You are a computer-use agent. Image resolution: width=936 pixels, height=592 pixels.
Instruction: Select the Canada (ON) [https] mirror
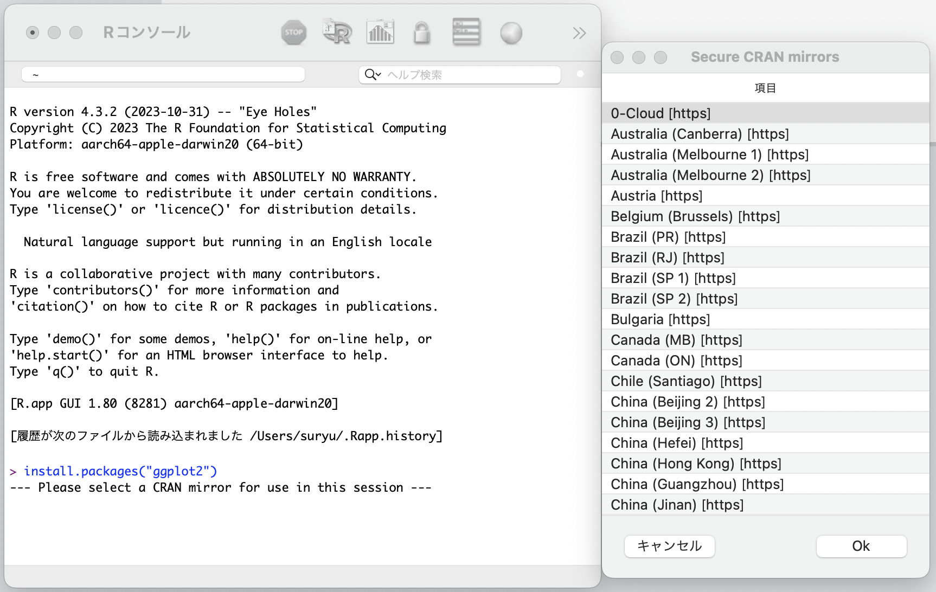click(x=766, y=360)
